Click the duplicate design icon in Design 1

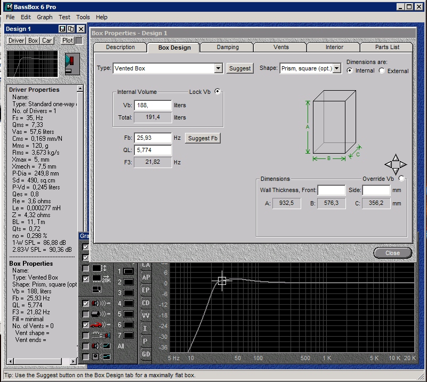[x=71, y=29]
